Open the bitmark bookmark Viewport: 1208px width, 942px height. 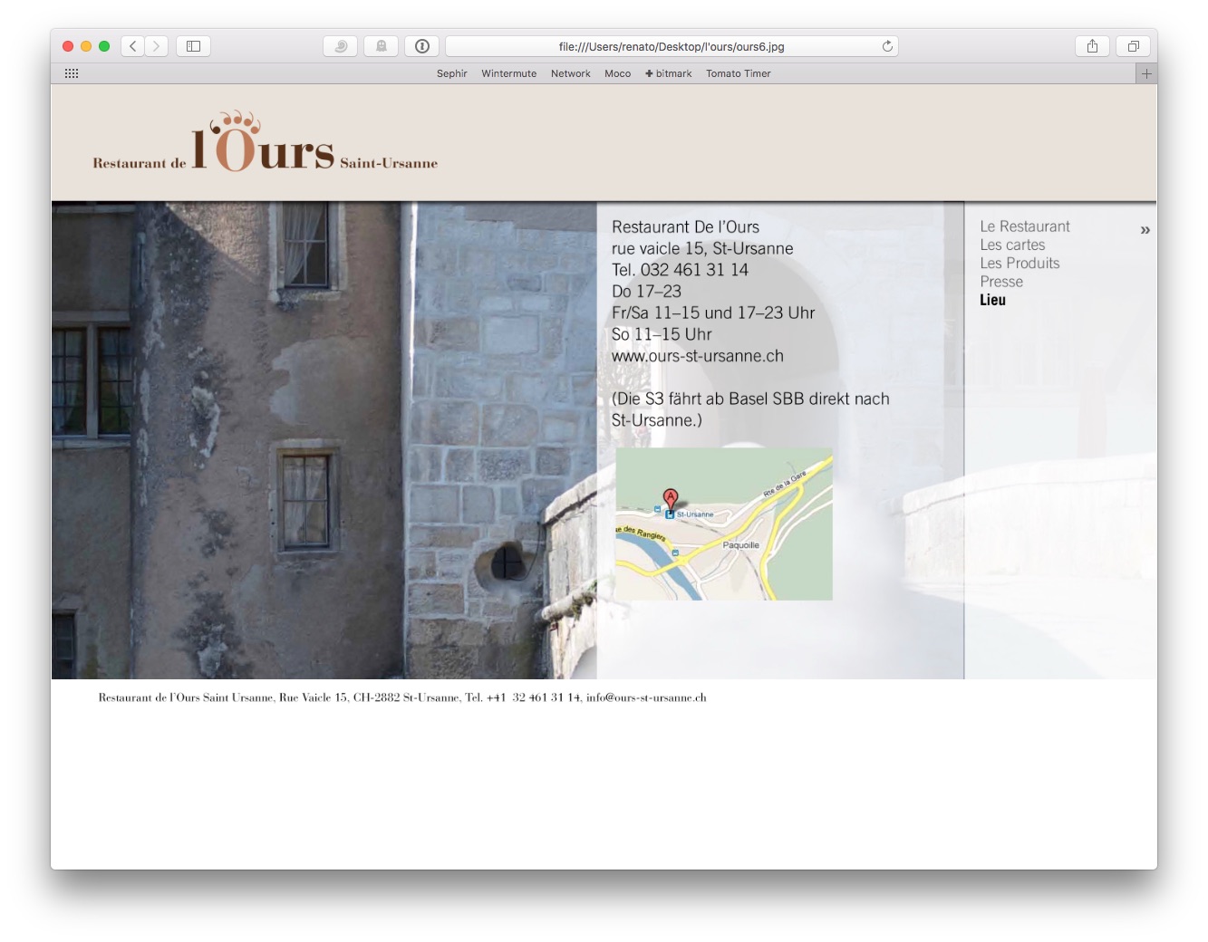(669, 73)
